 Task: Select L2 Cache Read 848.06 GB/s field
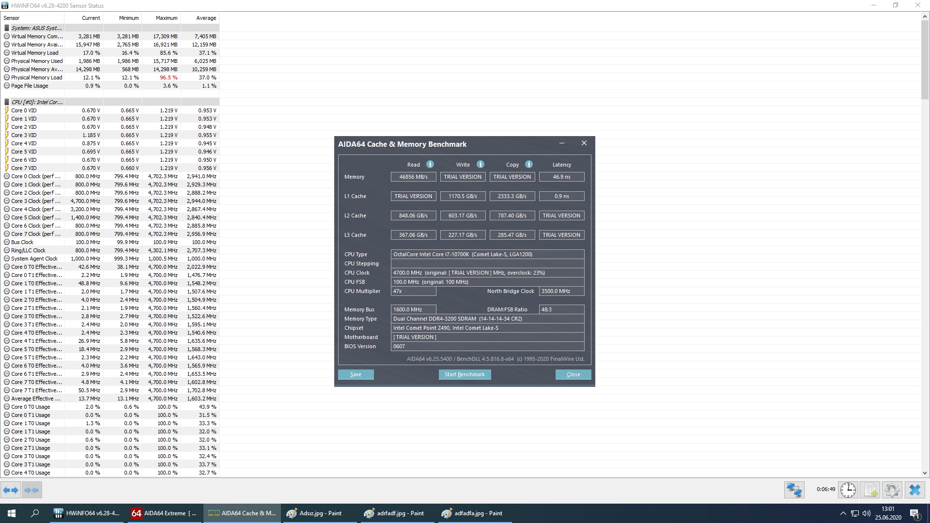[413, 215]
